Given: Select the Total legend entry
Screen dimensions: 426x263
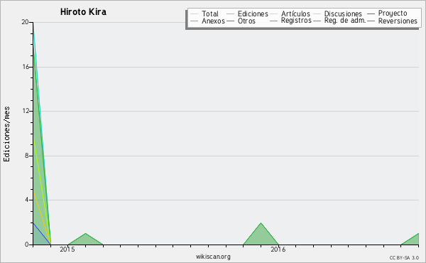Looking at the screenshot, I should (x=210, y=14).
